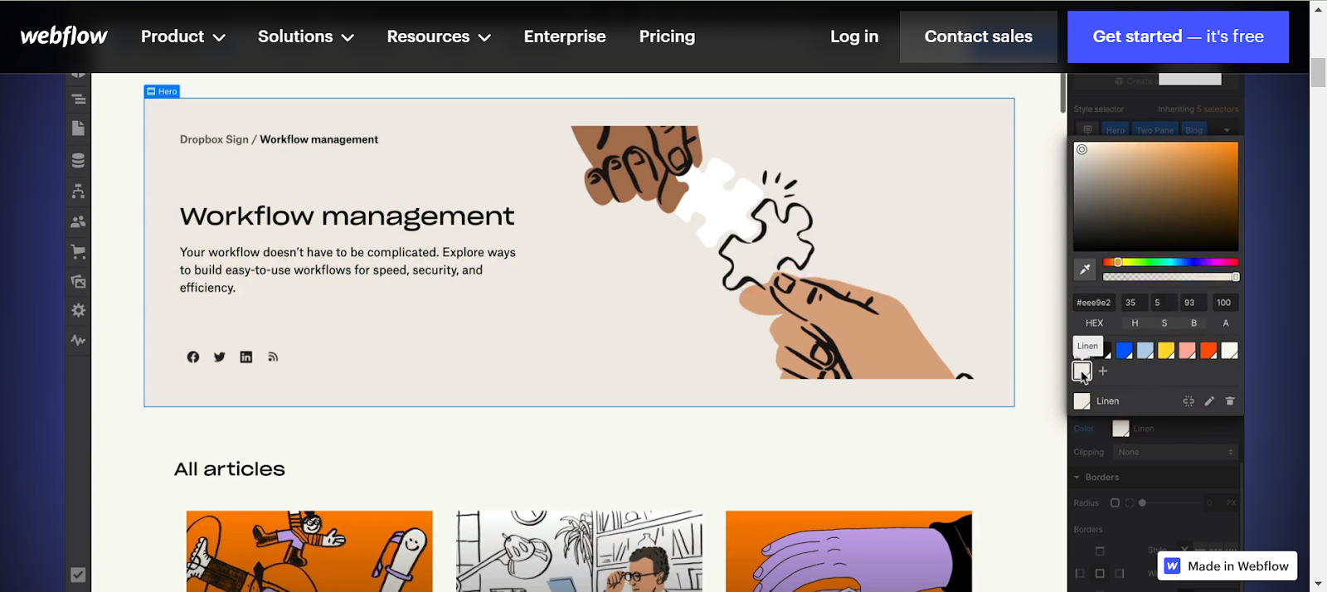1327x592 pixels.
Task: Open the CMS database panel in sidebar
Action: point(78,161)
